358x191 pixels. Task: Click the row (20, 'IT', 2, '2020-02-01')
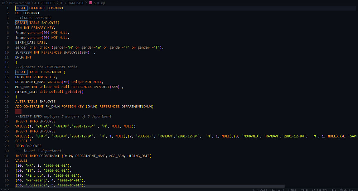coord(43,171)
